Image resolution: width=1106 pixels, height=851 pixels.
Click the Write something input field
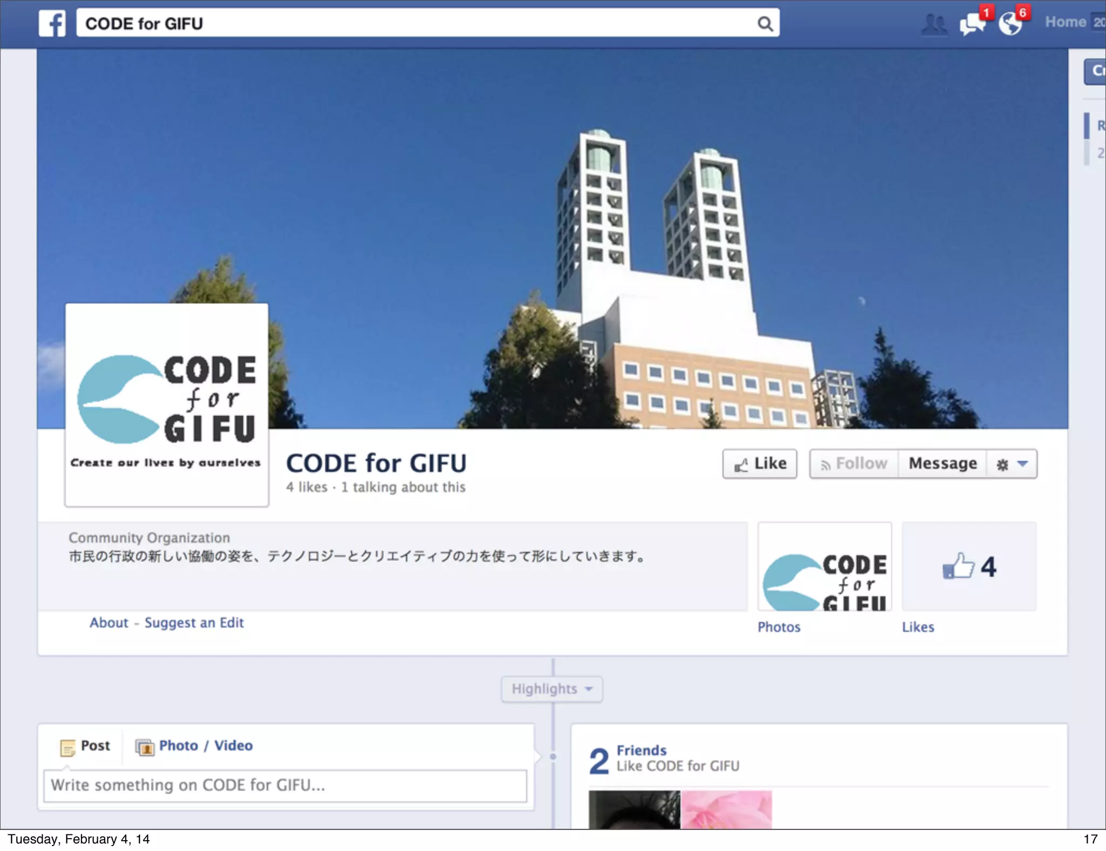click(285, 785)
